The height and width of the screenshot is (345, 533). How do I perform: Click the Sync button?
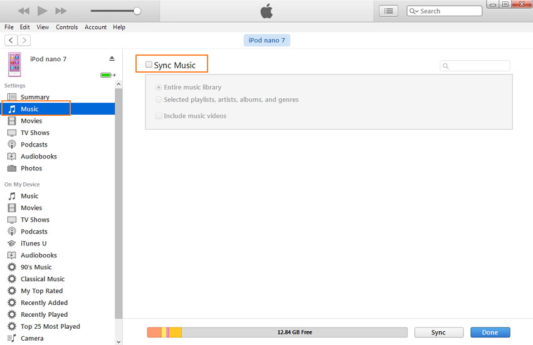point(438,332)
